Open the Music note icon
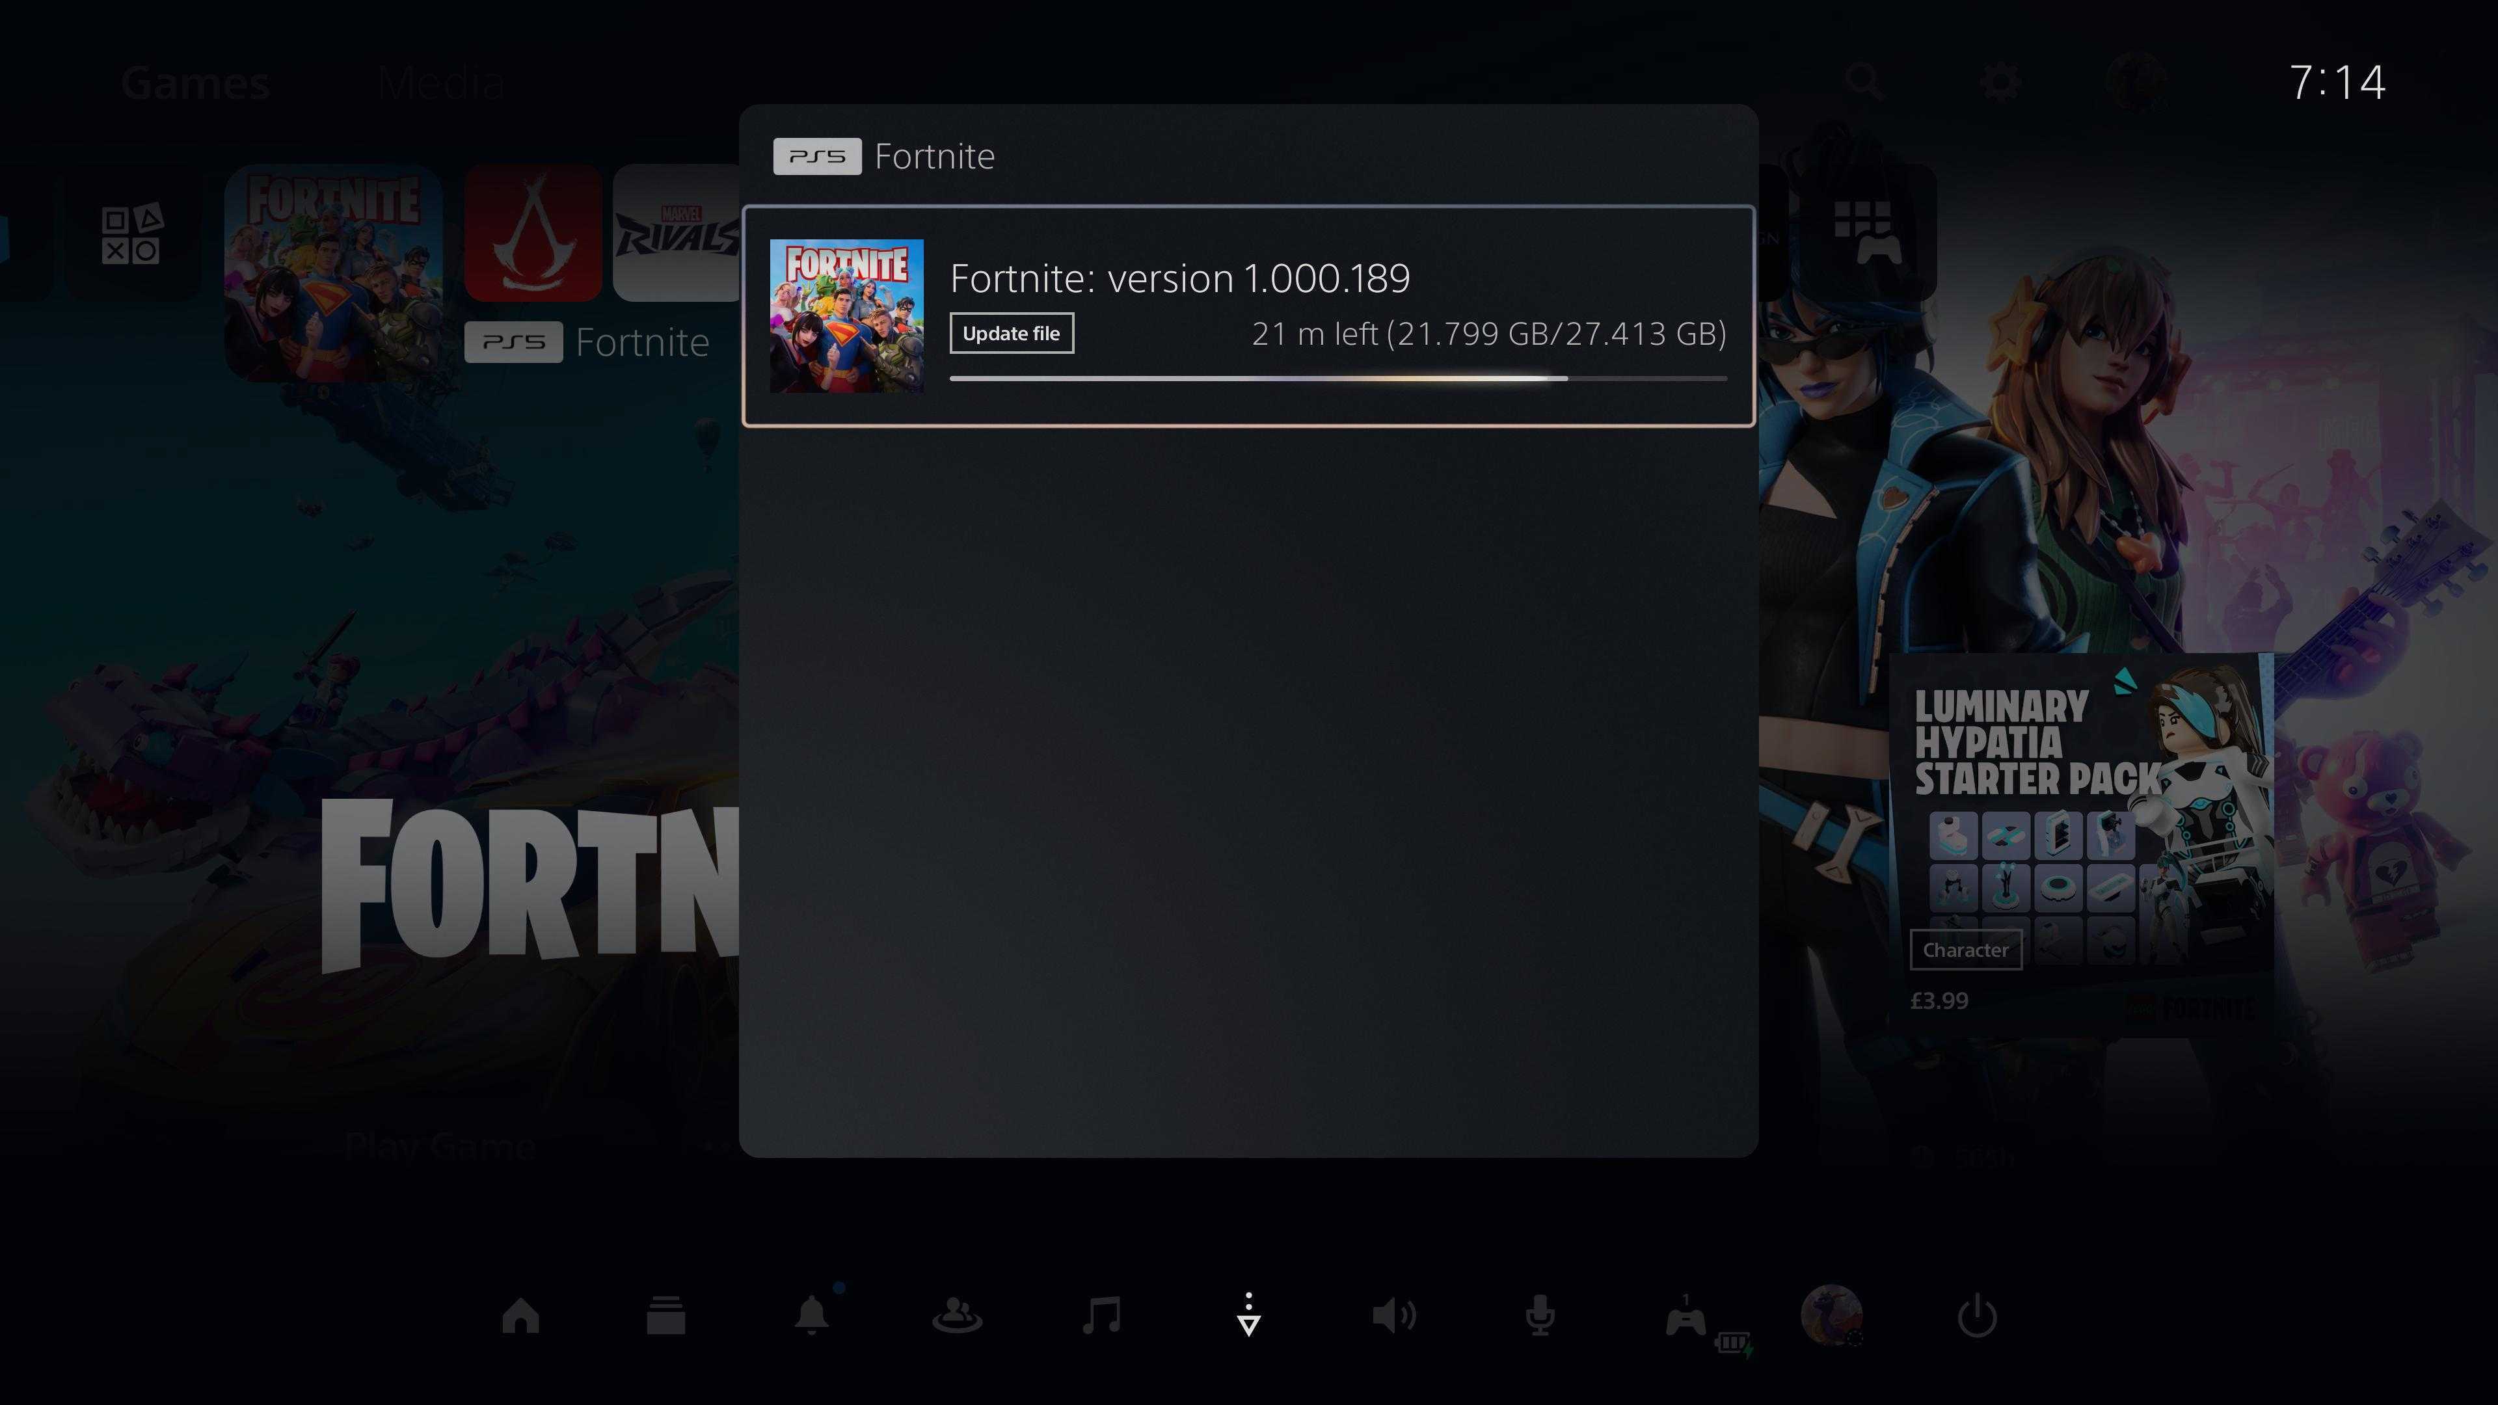2498x1405 pixels. tap(1103, 1316)
